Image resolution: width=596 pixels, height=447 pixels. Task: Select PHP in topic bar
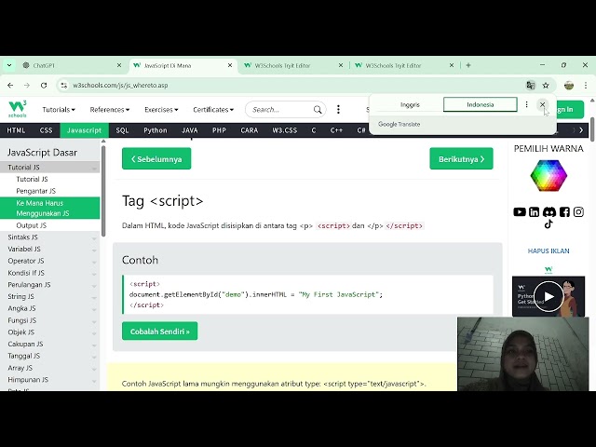click(x=219, y=130)
